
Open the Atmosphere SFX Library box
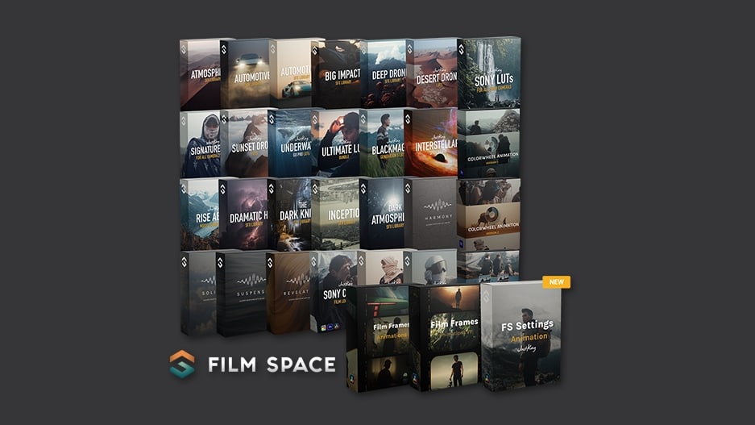click(x=200, y=75)
